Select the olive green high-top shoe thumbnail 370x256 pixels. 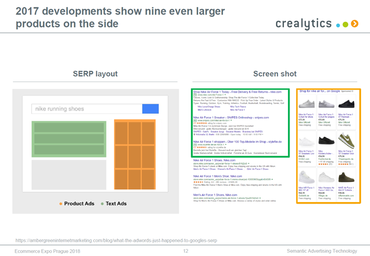tap(346, 177)
